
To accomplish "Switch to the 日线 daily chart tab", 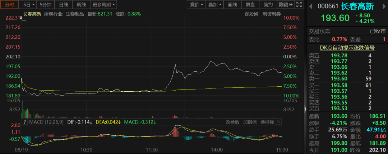I will coord(63,5).
